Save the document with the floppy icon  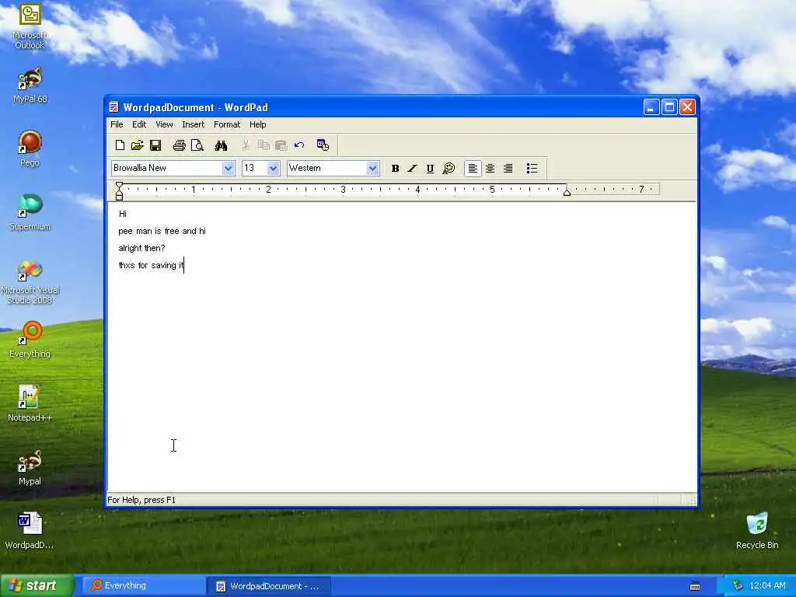155,145
